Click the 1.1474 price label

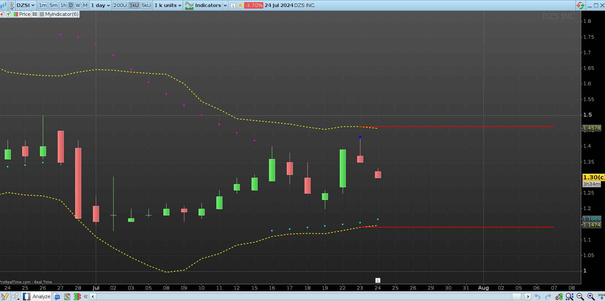pos(592,225)
